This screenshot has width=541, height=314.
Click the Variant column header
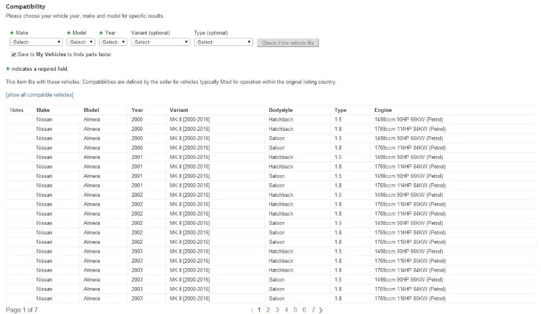[179, 110]
